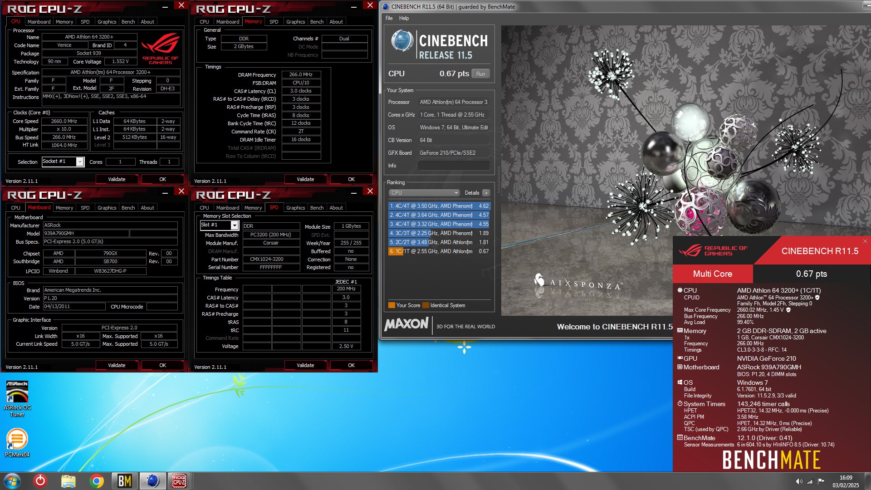Click OK in motherboard CPU-Z window
The image size is (871, 490).
coord(162,365)
